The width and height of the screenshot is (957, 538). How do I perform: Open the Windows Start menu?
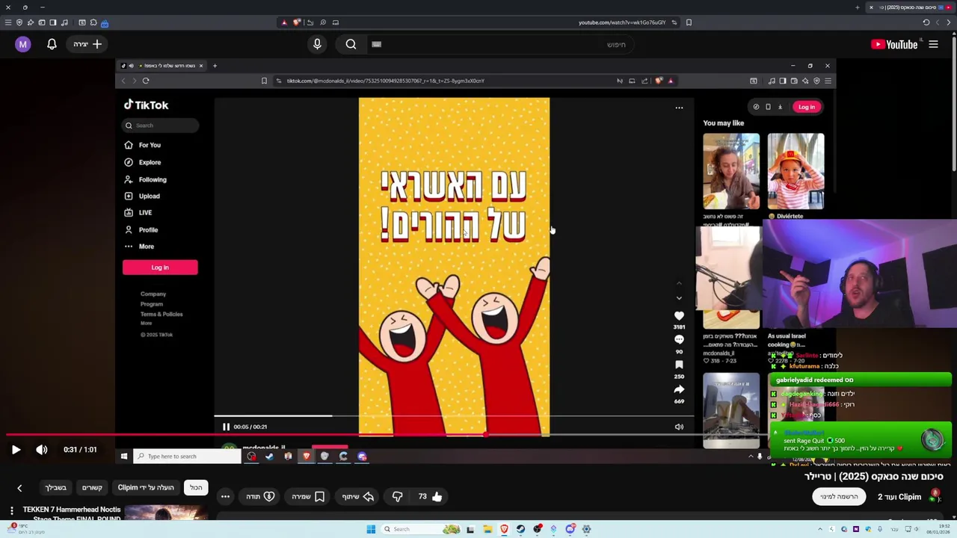point(371,529)
